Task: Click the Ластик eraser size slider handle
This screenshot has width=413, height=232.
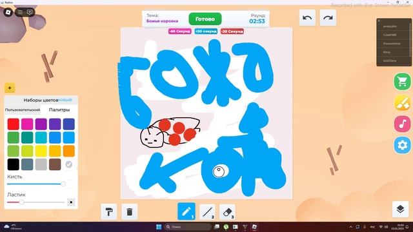Action: coord(21,202)
